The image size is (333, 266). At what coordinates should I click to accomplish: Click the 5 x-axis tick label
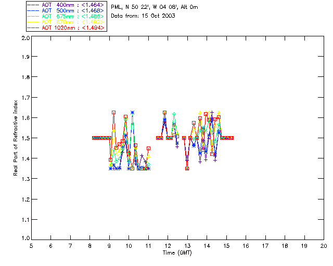(31, 246)
